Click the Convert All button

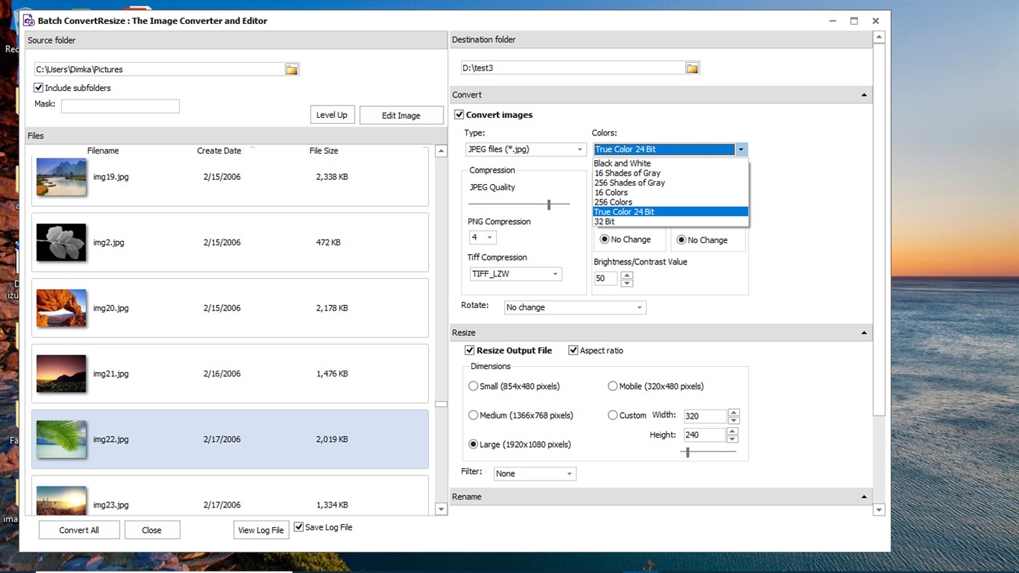(79, 529)
